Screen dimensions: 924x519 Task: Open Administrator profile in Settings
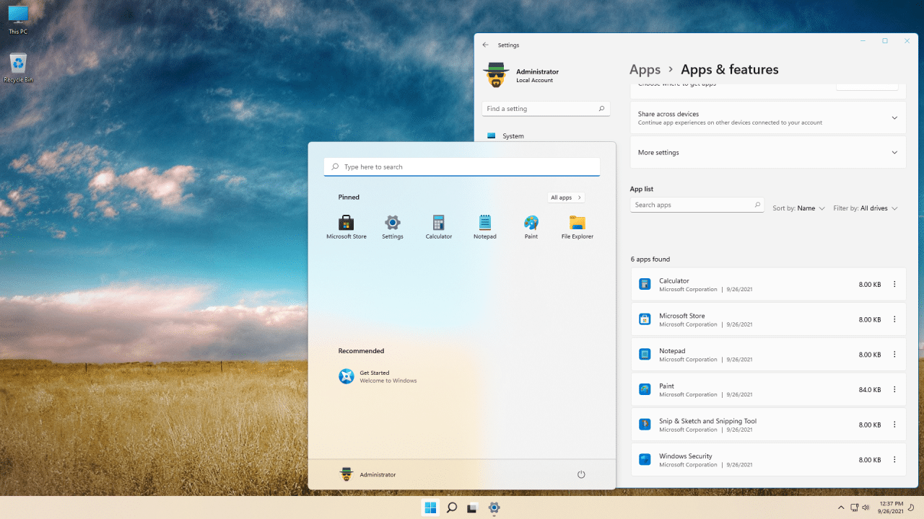pyautogui.click(x=521, y=75)
